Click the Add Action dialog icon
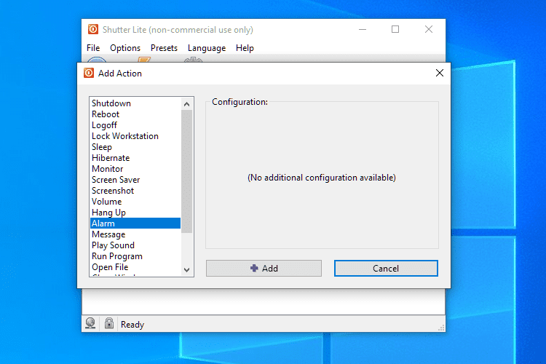 pyautogui.click(x=89, y=73)
